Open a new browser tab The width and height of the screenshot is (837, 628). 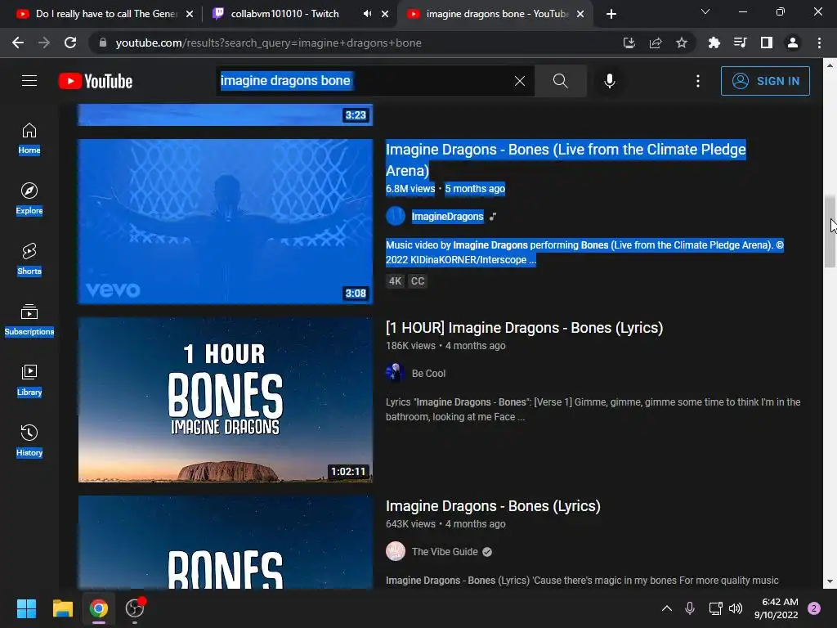click(611, 14)
